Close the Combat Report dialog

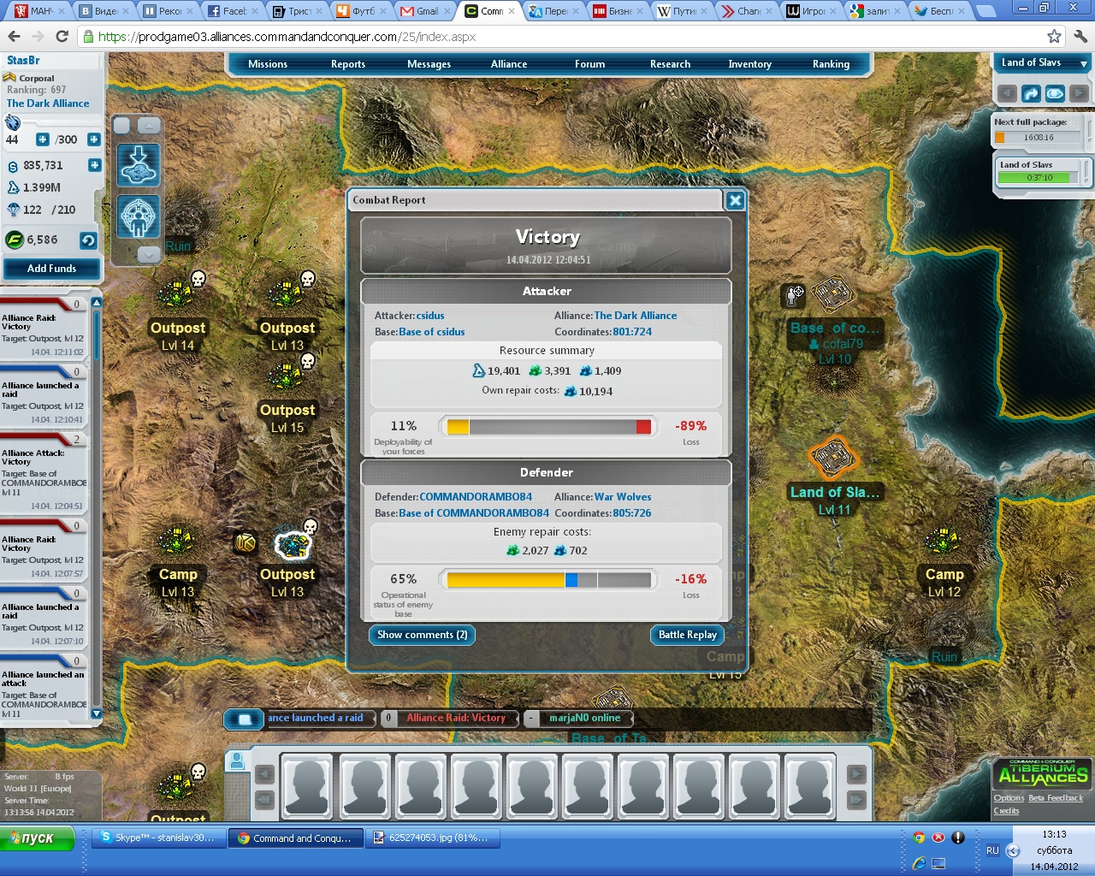(x=735, y=200)
